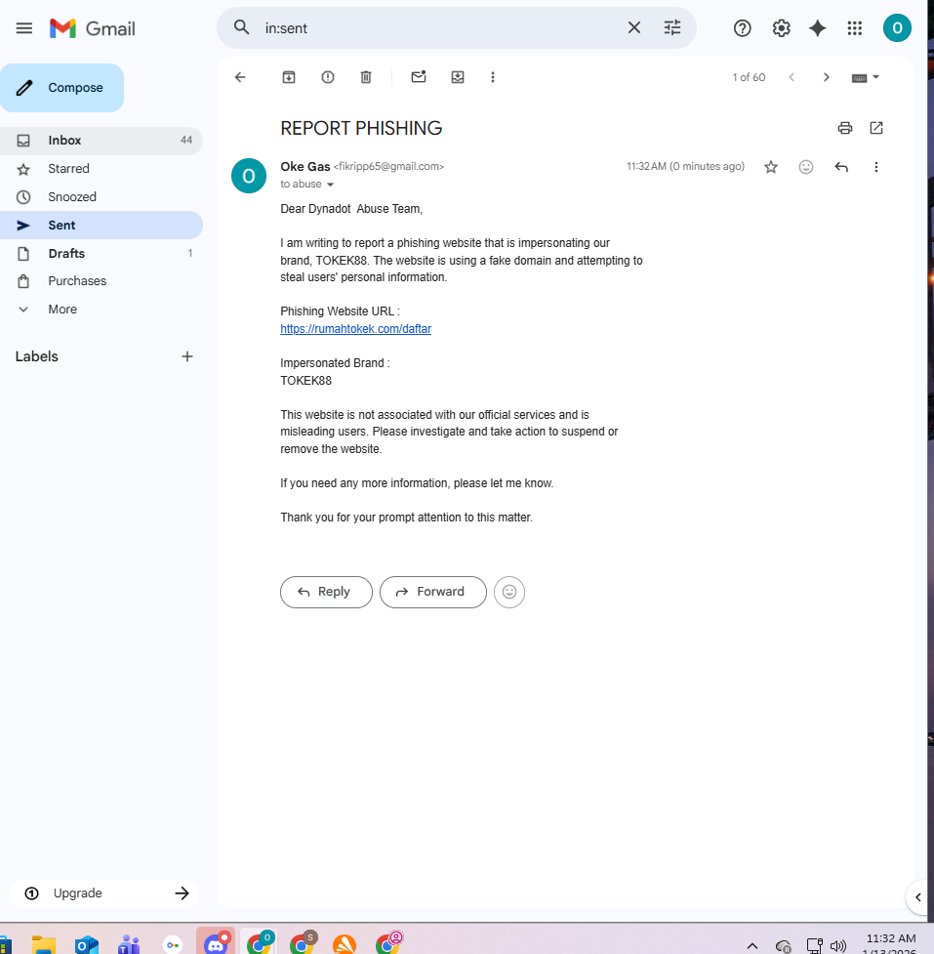
Task: Open Settings gear icon
Action: click(781, 28)
